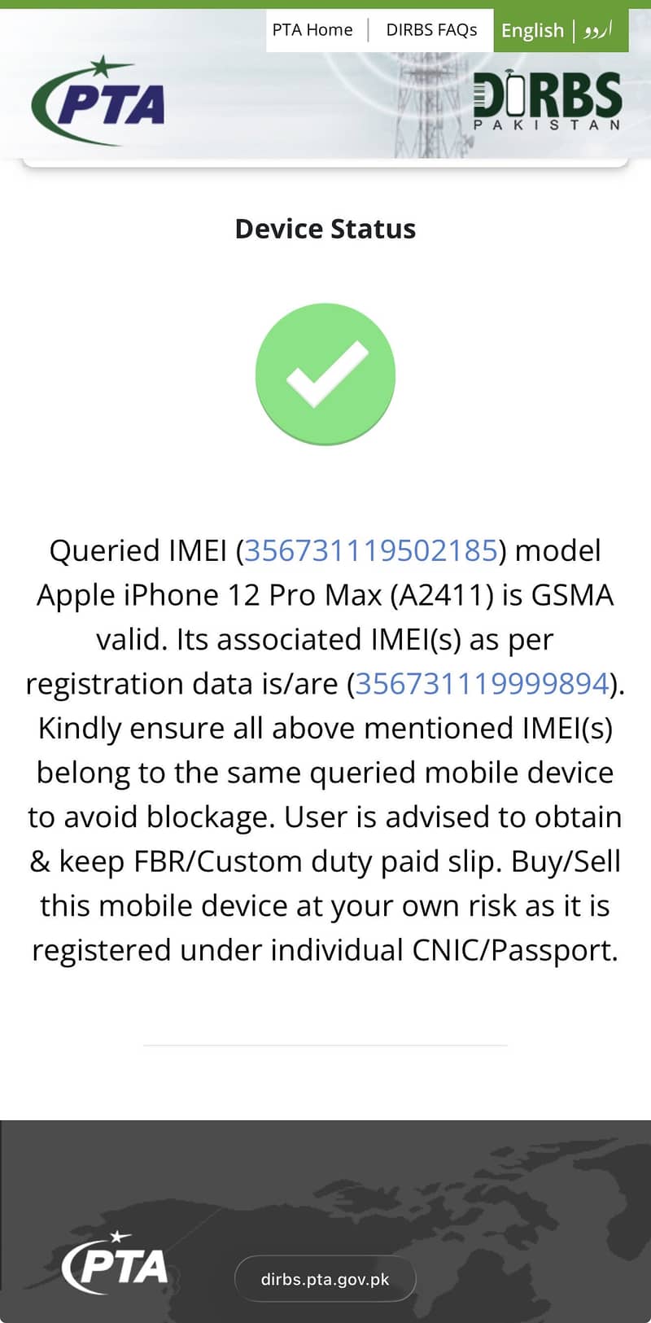Click the PTA logo in the header

[x=98, y=103]
